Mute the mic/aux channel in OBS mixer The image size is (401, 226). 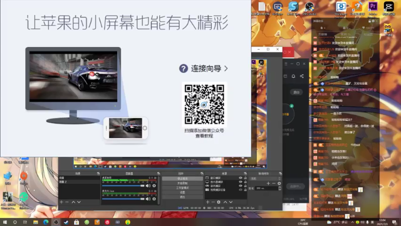[x=148, y=199]
